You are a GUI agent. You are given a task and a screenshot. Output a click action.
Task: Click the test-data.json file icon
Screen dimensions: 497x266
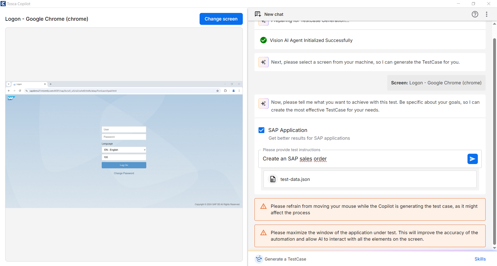(273, 179)
